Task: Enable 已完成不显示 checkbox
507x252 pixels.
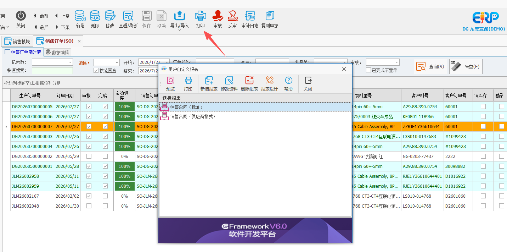Action: tap(368, 70)
